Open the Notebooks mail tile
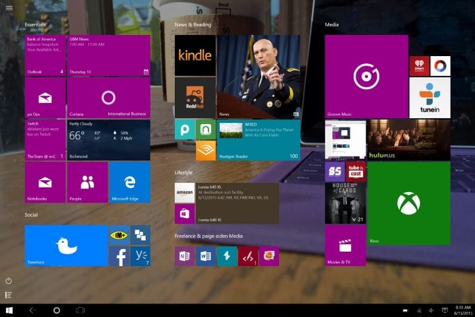The width and height of the screenshot is (475, 317). click(45, 182)
